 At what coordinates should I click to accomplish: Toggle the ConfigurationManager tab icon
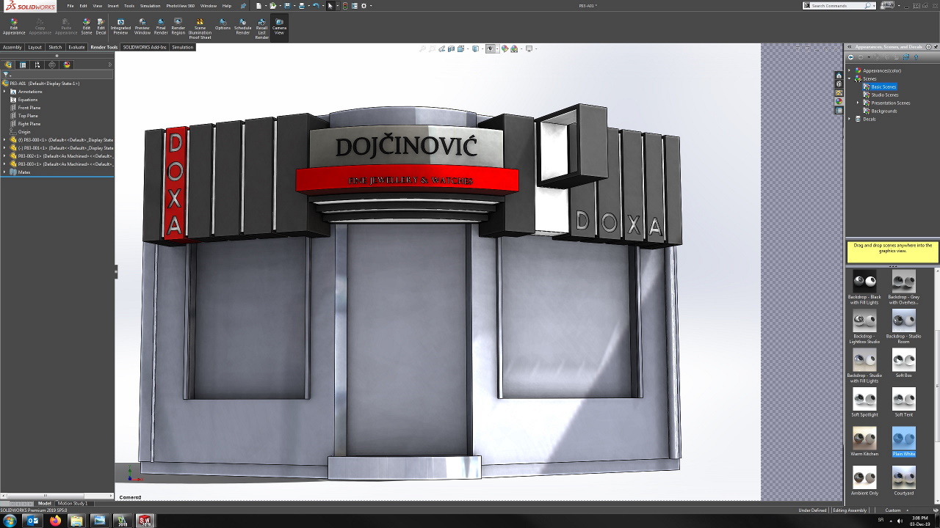pos(37,65)
